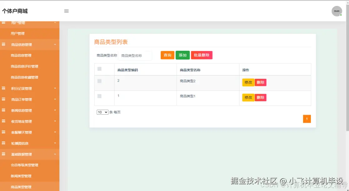Select the 积分记录管理 sidebar icon
349x191 pixels.
point(3,88)
